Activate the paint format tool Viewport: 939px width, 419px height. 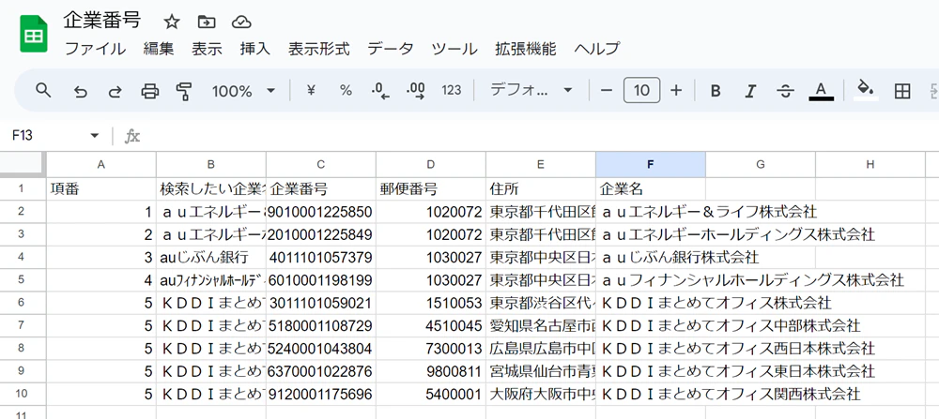184,91
